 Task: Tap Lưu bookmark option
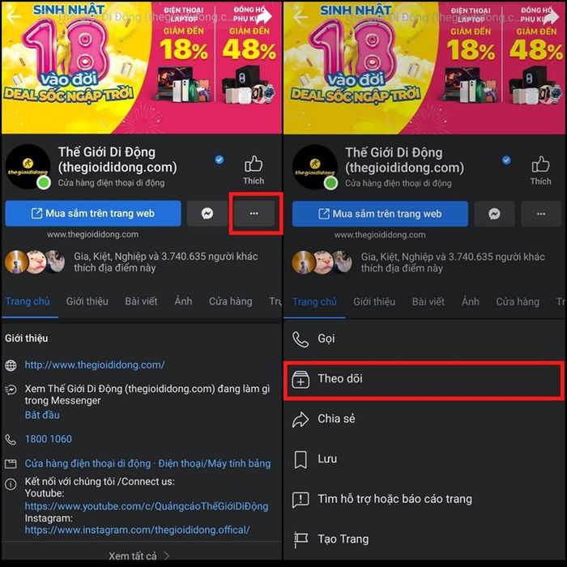click(424, 459)
